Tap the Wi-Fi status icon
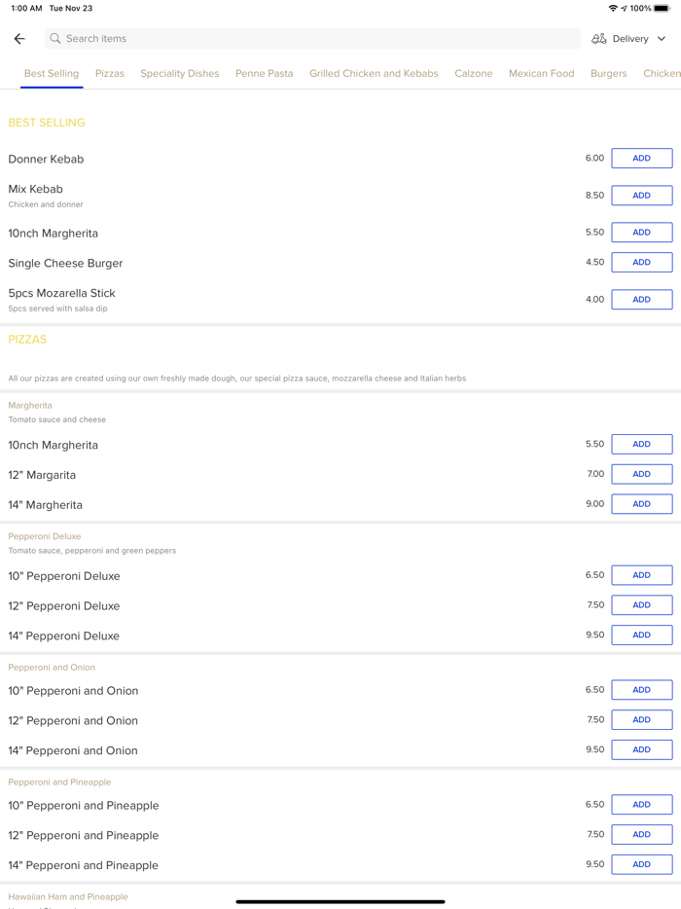681x909 pixels. tap(613, 8)
